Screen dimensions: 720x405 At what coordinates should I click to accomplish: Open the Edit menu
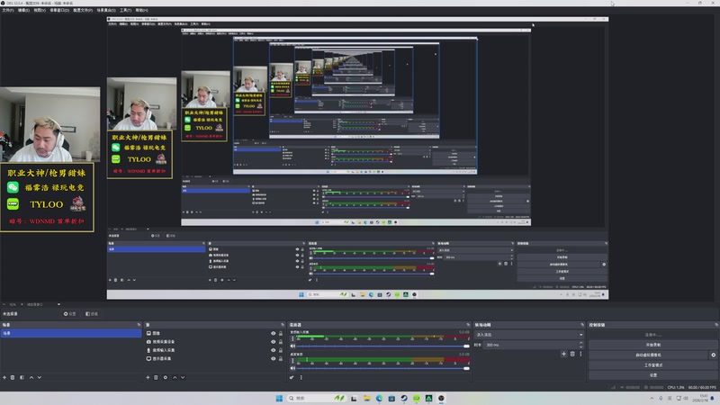[x=23, y=10]
